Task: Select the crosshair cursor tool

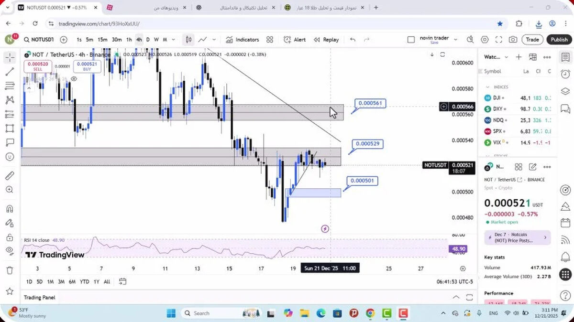Action: (x=10, y=58)
